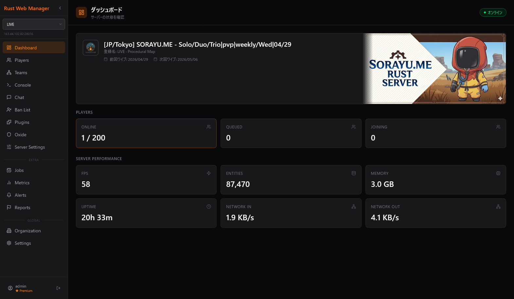Click the Rust Web Manager title

click(x=27, y=8)
